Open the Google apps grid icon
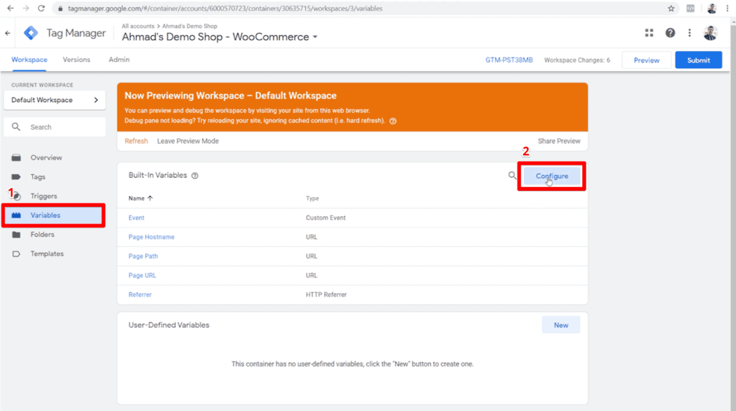The width and height of the screenshot is (736, 411). [649, 33]
